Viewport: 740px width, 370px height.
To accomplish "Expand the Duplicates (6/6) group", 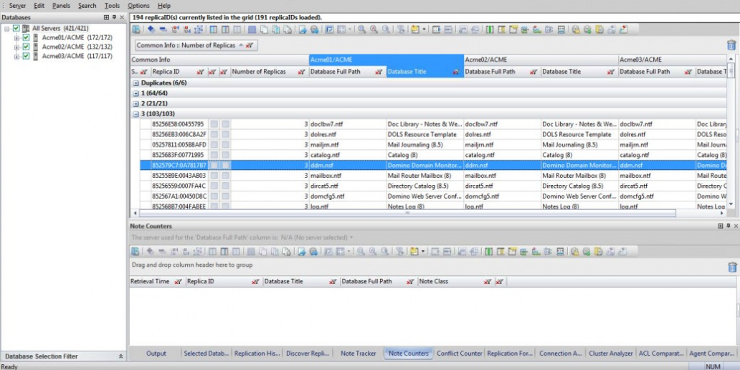I will tap(136, 83).
